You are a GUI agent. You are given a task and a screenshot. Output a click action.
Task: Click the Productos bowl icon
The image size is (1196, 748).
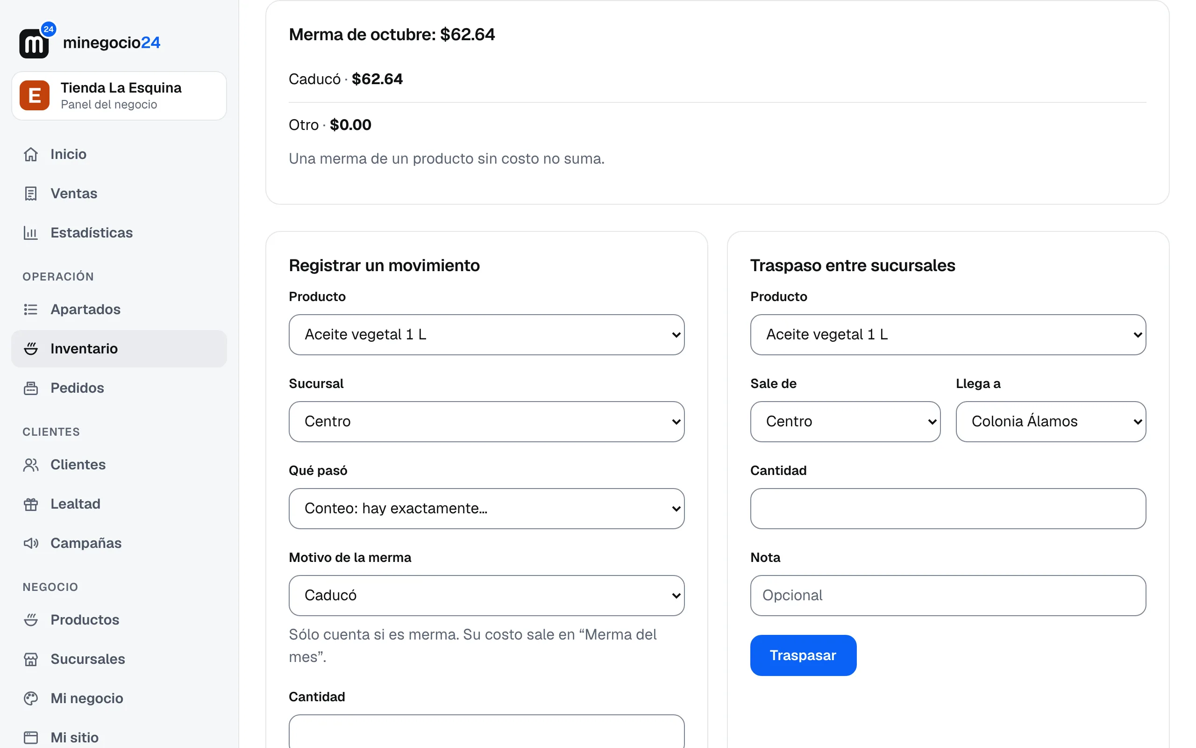click(x=31, y=620)
